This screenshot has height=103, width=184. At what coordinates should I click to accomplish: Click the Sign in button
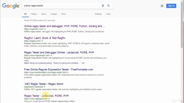[x=171, y=6]
